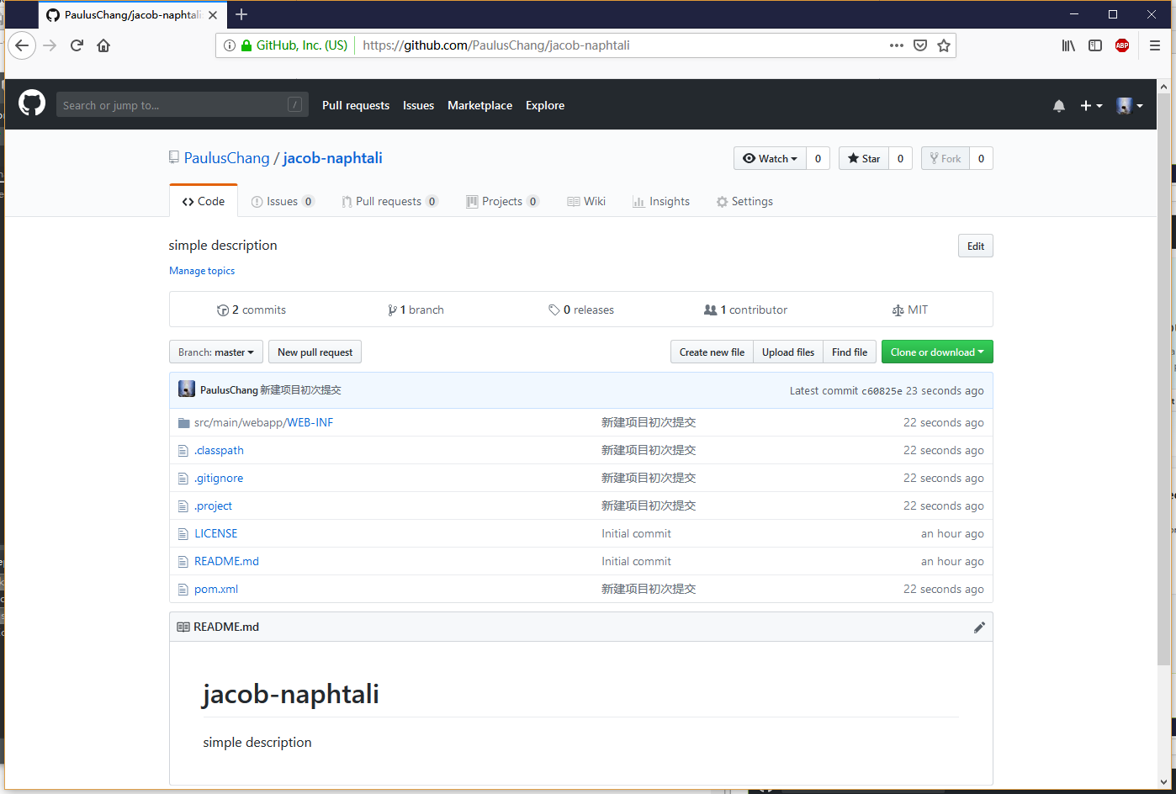The width and height of the screenshot is (1176, 794).
Task: Open Marketplace in top navigation
Action: 479,105
